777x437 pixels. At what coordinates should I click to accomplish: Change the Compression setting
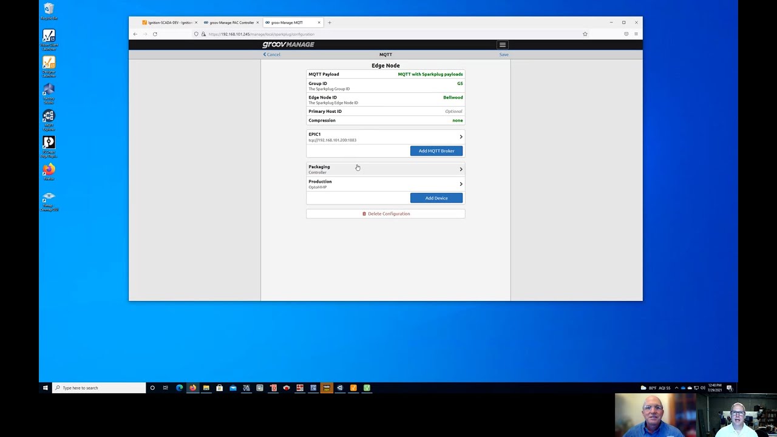pyautogui.click(x=385, y=120)
